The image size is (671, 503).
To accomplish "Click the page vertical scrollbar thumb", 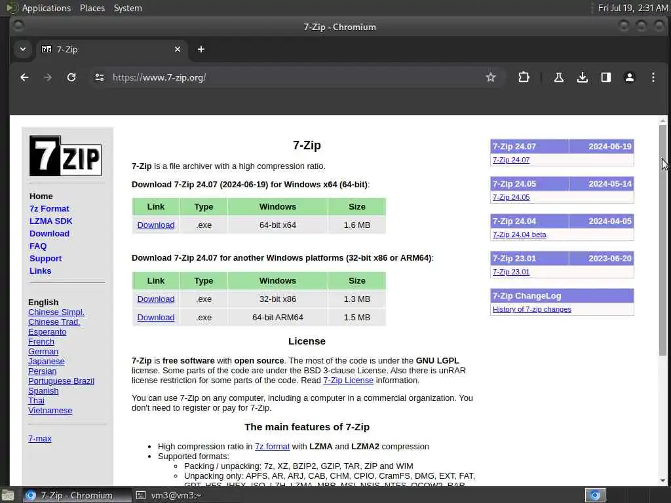I will 663,240.
